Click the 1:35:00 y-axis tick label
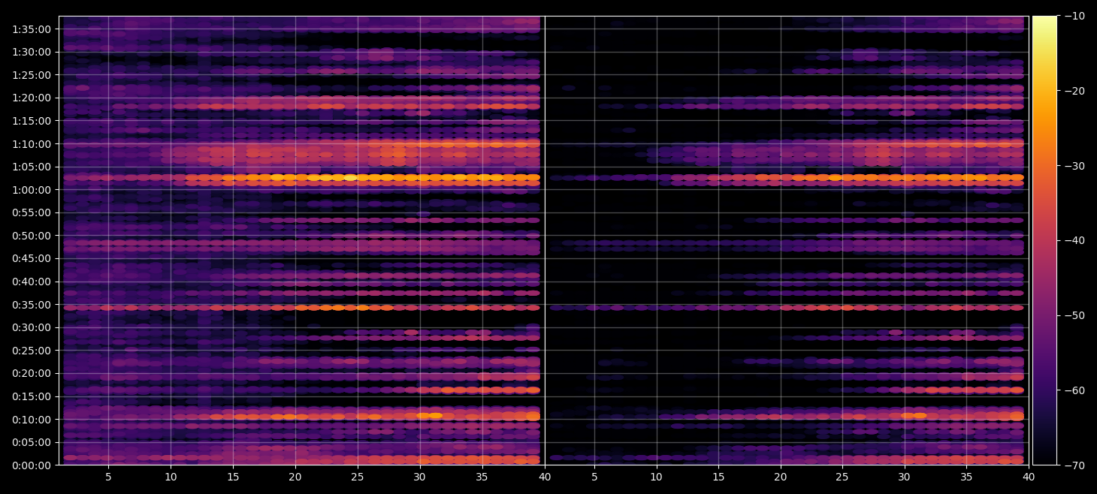This screenshot has width=1097, height=494. (x=32, y=29)
